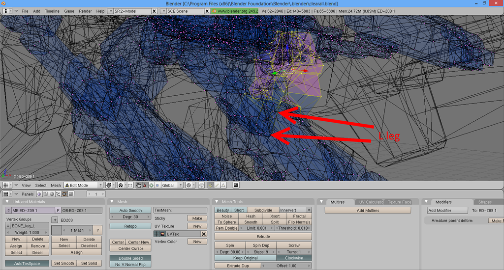The width and height of the screenshot is (504, 270).
Task: Open the Info window type selector icon
Action: [7, 11]
